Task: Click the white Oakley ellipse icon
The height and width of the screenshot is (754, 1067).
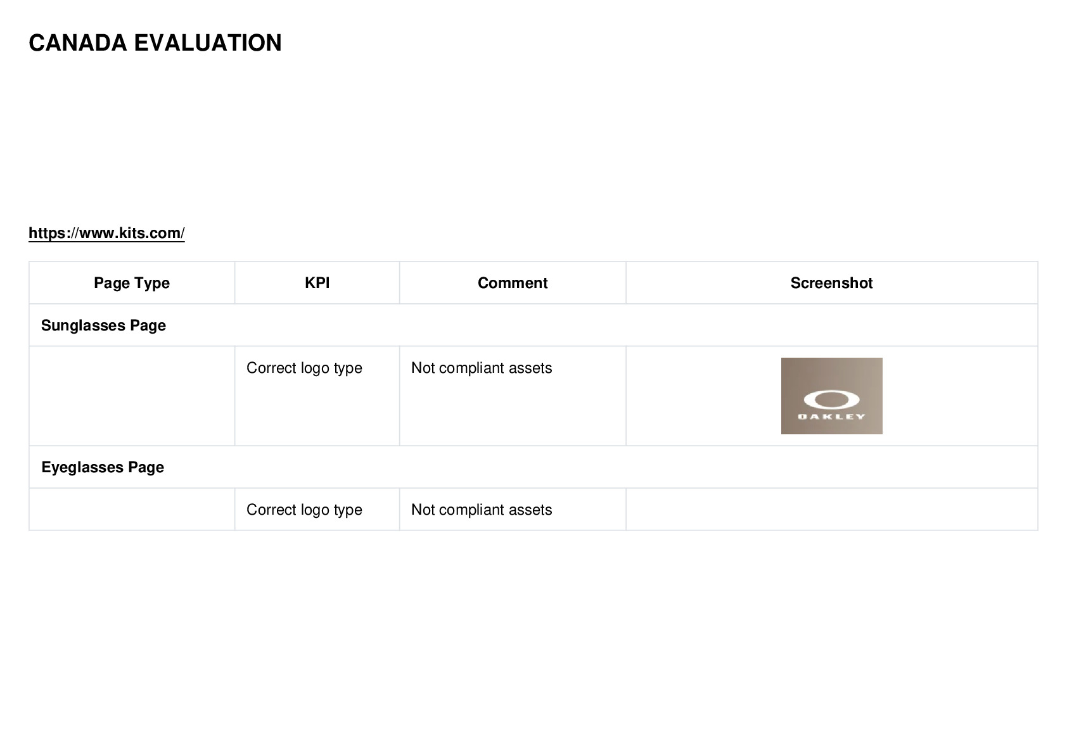Action: coord(831,400)
